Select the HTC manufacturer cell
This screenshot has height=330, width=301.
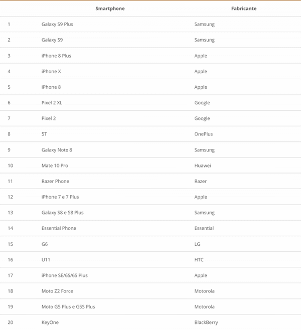pyautogui.click(x=199, y=260)
